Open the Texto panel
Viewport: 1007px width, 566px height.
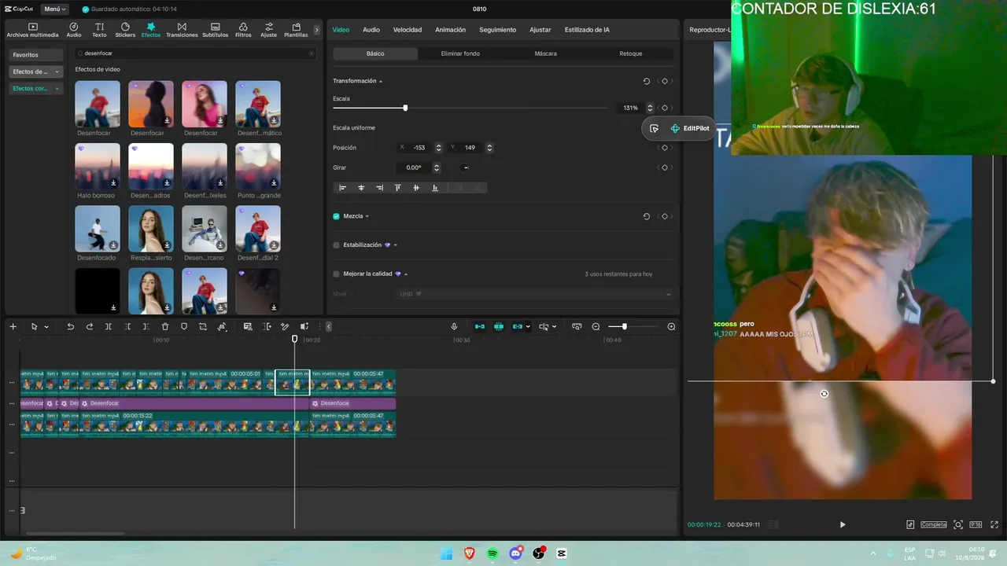[x=99, y=30]
